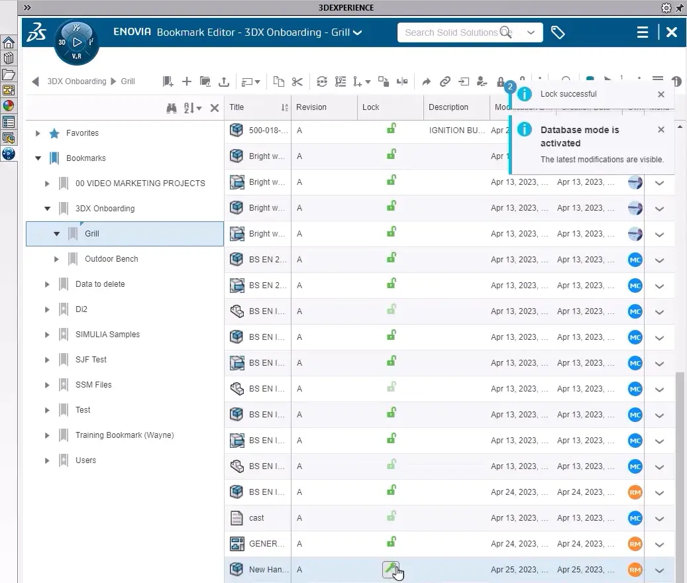The height and width of the screenshot is (583, 687).
Task: Expand the New Han... row chevron
Action: click(x=659, y=570)
